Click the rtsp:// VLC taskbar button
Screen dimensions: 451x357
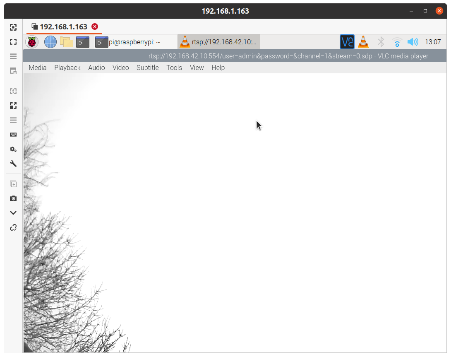(218, 42)
